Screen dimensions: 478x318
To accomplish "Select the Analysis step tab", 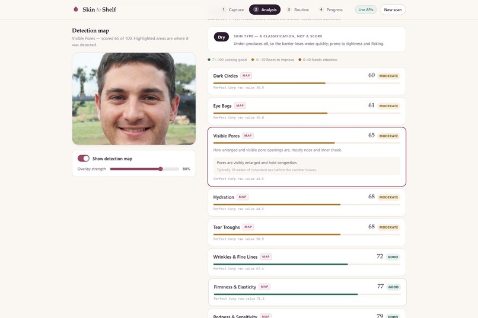I will pyautogui.click(x=265, y=9).
